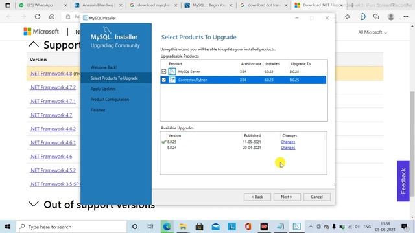The image size is (415, 233).
Task: Cancel the MySQL Installer wizard
Action: point(317,197)
